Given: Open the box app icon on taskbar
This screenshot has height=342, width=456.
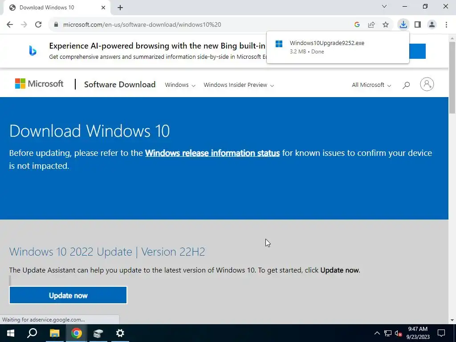Looking at the screenshot, I should 98,333.
